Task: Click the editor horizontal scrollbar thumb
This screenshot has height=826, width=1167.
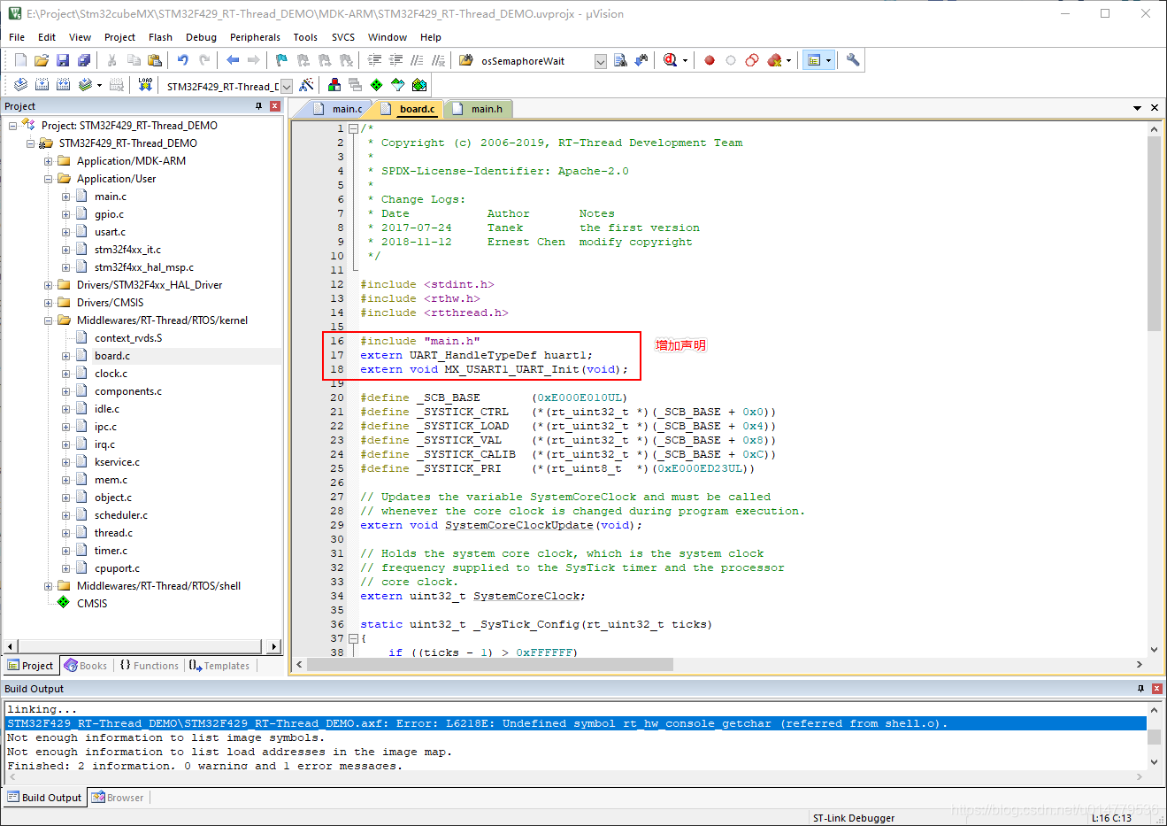Action: pyautogui.click(x=490, y=664)
